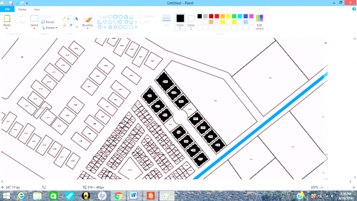Choose the Polygon shape
This screenshot has width=357, height=201.
126,17
